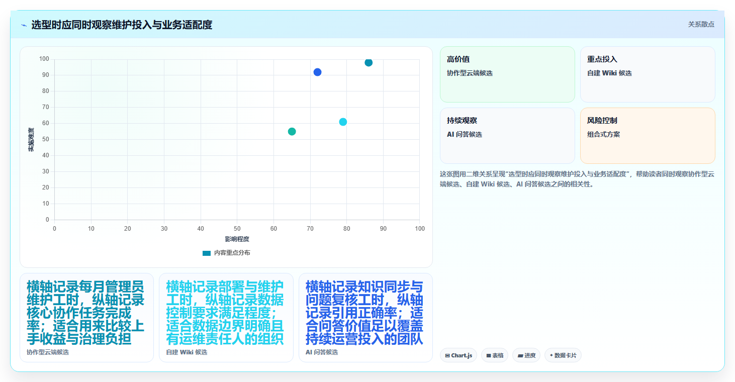Open the 风险控制 quadrant card
This screenshot has width=735, height=382.
(x=648, y=136)
